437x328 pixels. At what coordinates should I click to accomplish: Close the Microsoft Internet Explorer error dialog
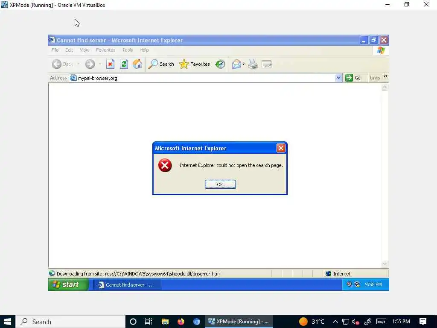point(281,148)
